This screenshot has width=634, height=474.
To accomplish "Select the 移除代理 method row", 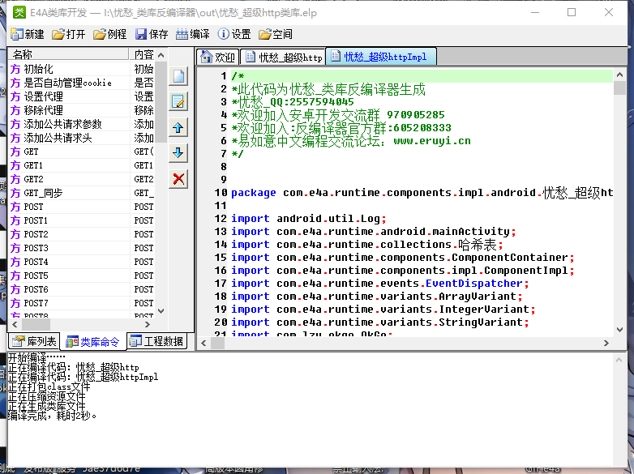I will pos(81,110).
